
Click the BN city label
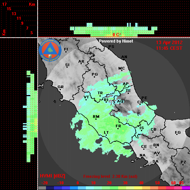click(156, 145)
